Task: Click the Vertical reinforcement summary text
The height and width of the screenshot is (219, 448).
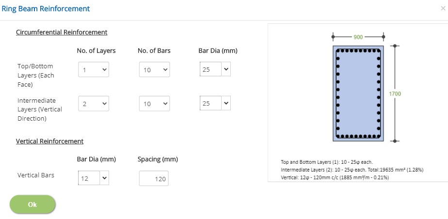Action: click(335, 178)
